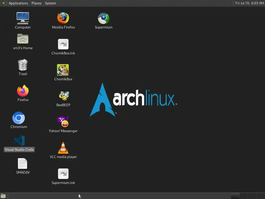
Task: Select the Supermium browser icon
Action: (x=104, y=18)
